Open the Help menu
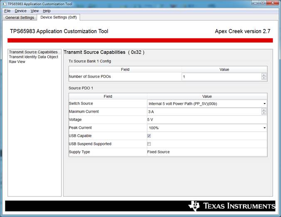Screen dimensions: 281x217 click(x=47, y=11)
